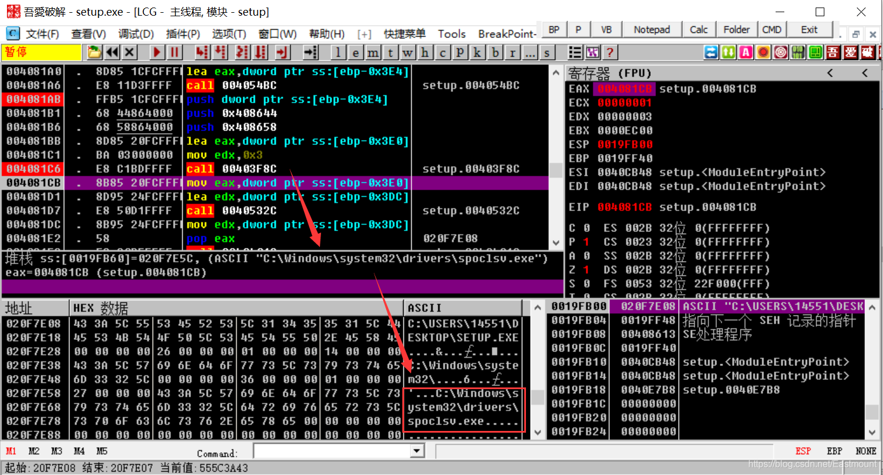Open the 窗口(W) menu
This screenshot has width=883, height=475.
[x=277, y=34]
